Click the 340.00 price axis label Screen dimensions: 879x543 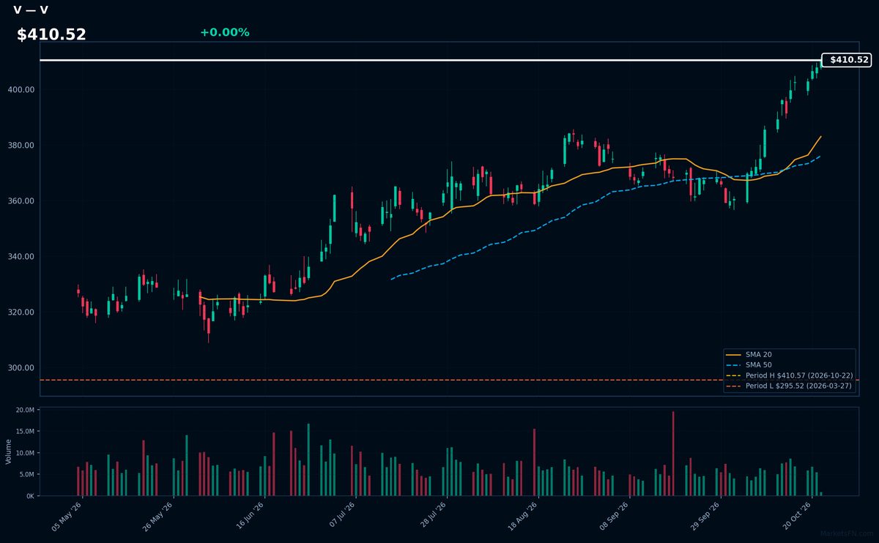[x=21, y=257]
